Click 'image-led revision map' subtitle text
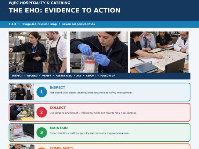This screenshot has width=199, height=149. [x=39, y=24]
